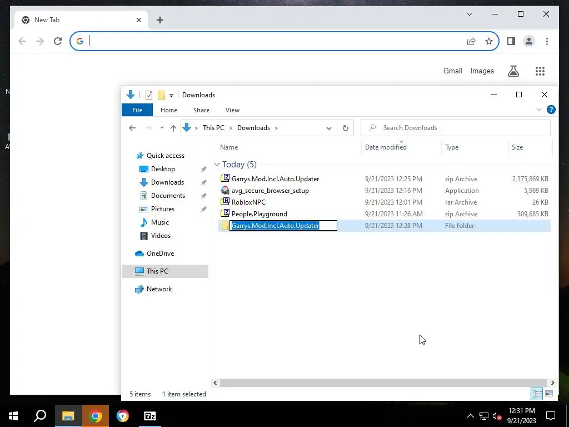Screen dimensions: 569x427
Task: Open Documents in the navigation pane
Action: 168,196
